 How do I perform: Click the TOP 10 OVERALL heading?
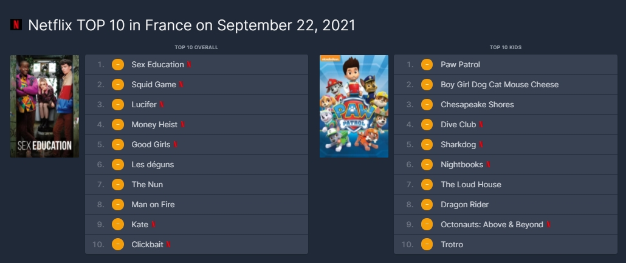[196, 47]
